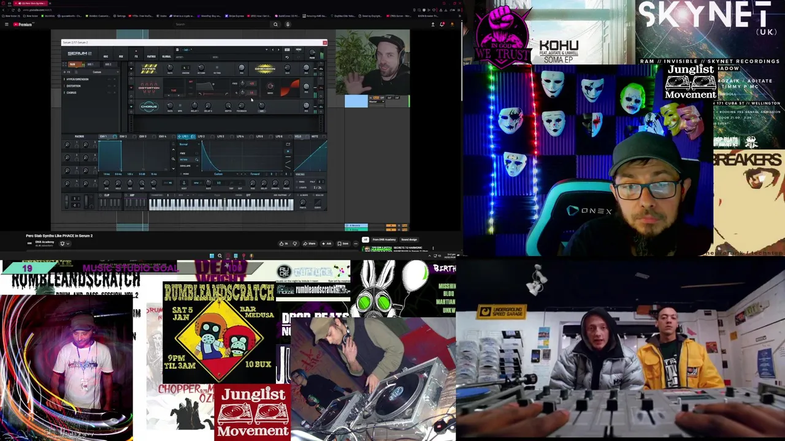Open the LFO Normal mode dropdown

click(x=190, y=144)
